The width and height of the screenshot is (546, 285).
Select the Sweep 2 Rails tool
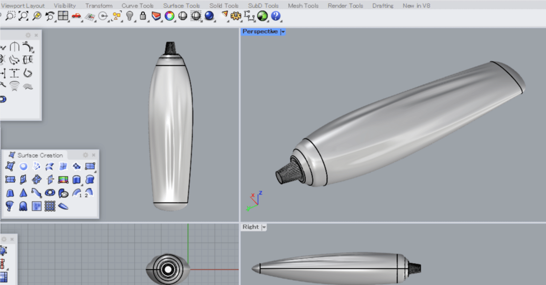[89, 193]
